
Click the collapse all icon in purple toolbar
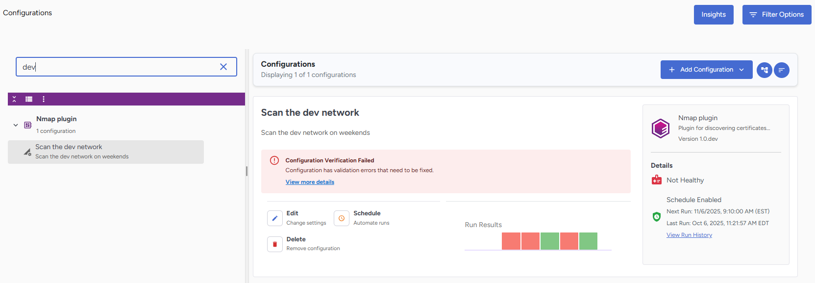tap(14, 99)
